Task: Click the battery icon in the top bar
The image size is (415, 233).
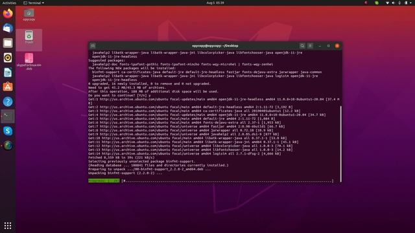Action: (x=406, y=3)
